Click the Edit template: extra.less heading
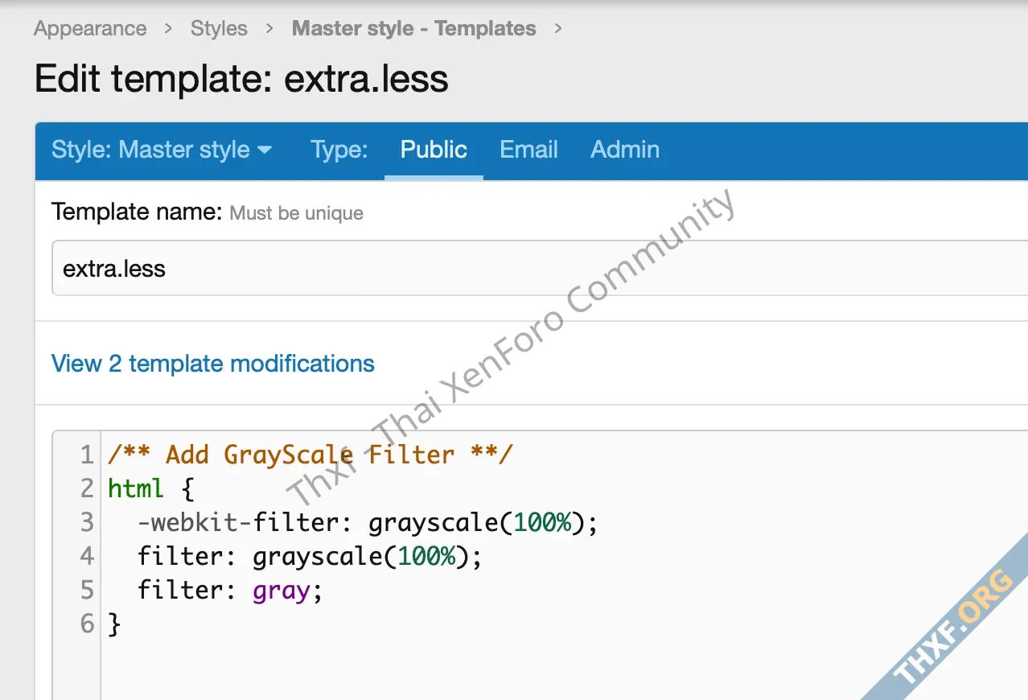Viewport: 1028px width, 700px height. click(241, 79)
